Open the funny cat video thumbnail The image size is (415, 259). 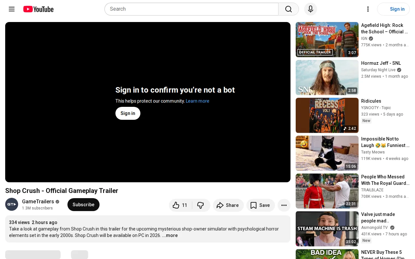tap(327, 153)
